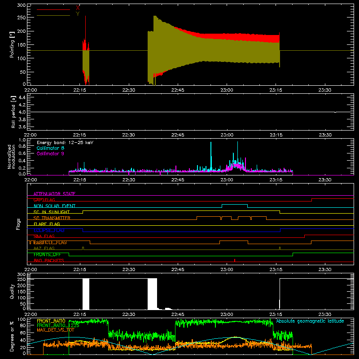Click the 22:45 label under the Pointing plot
Screen dimensions: 359x359
pyautogui.click(x=178, y=90)
